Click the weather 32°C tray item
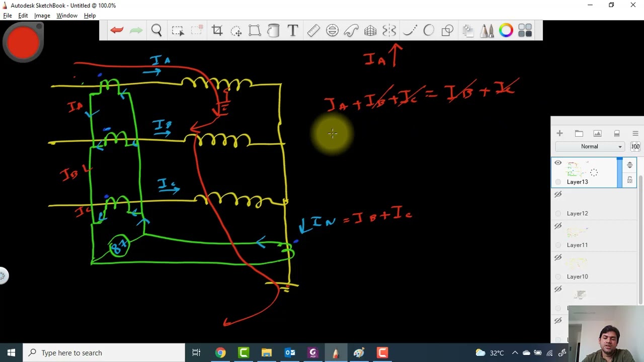This screenshot has width=644, height=362. click(x=489, y=352)
